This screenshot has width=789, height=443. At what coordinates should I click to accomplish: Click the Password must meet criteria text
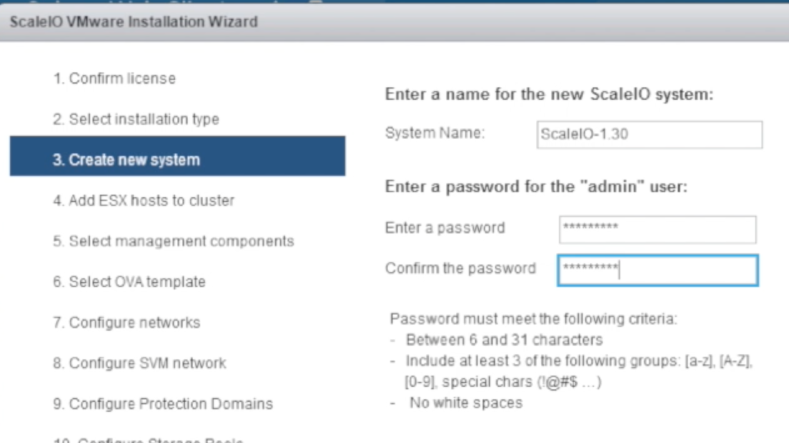pyautogui.click(x=533, y=319)
